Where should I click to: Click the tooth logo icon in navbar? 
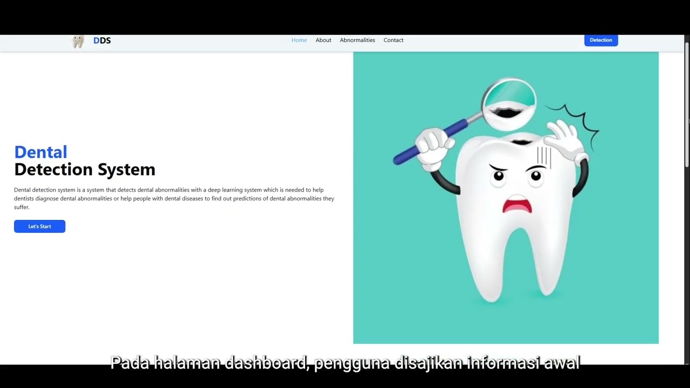[78, 41]
